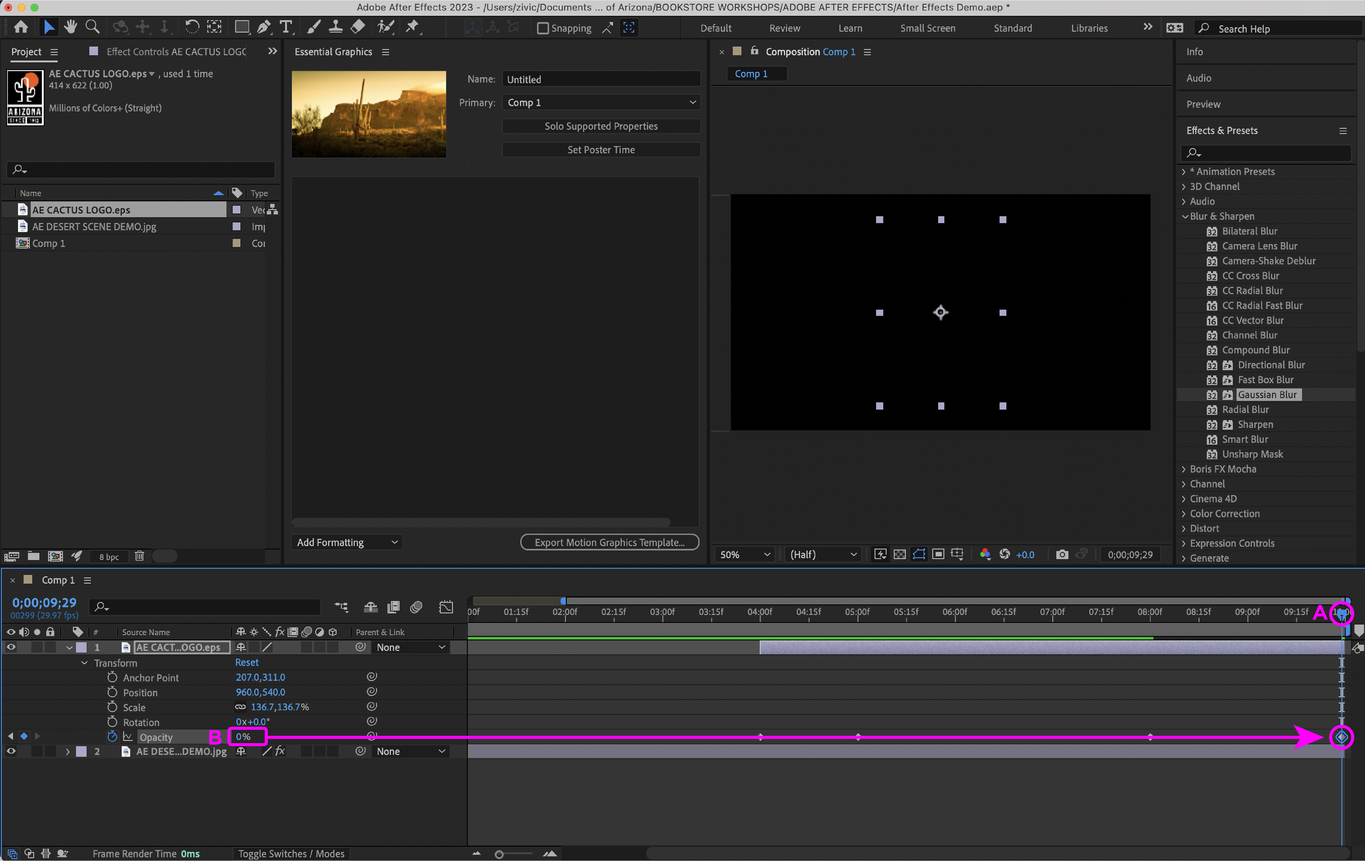Select the Hand tool
Image resolution: width=1365 pixels, height=861 pixels.
[x=71, y=27]
